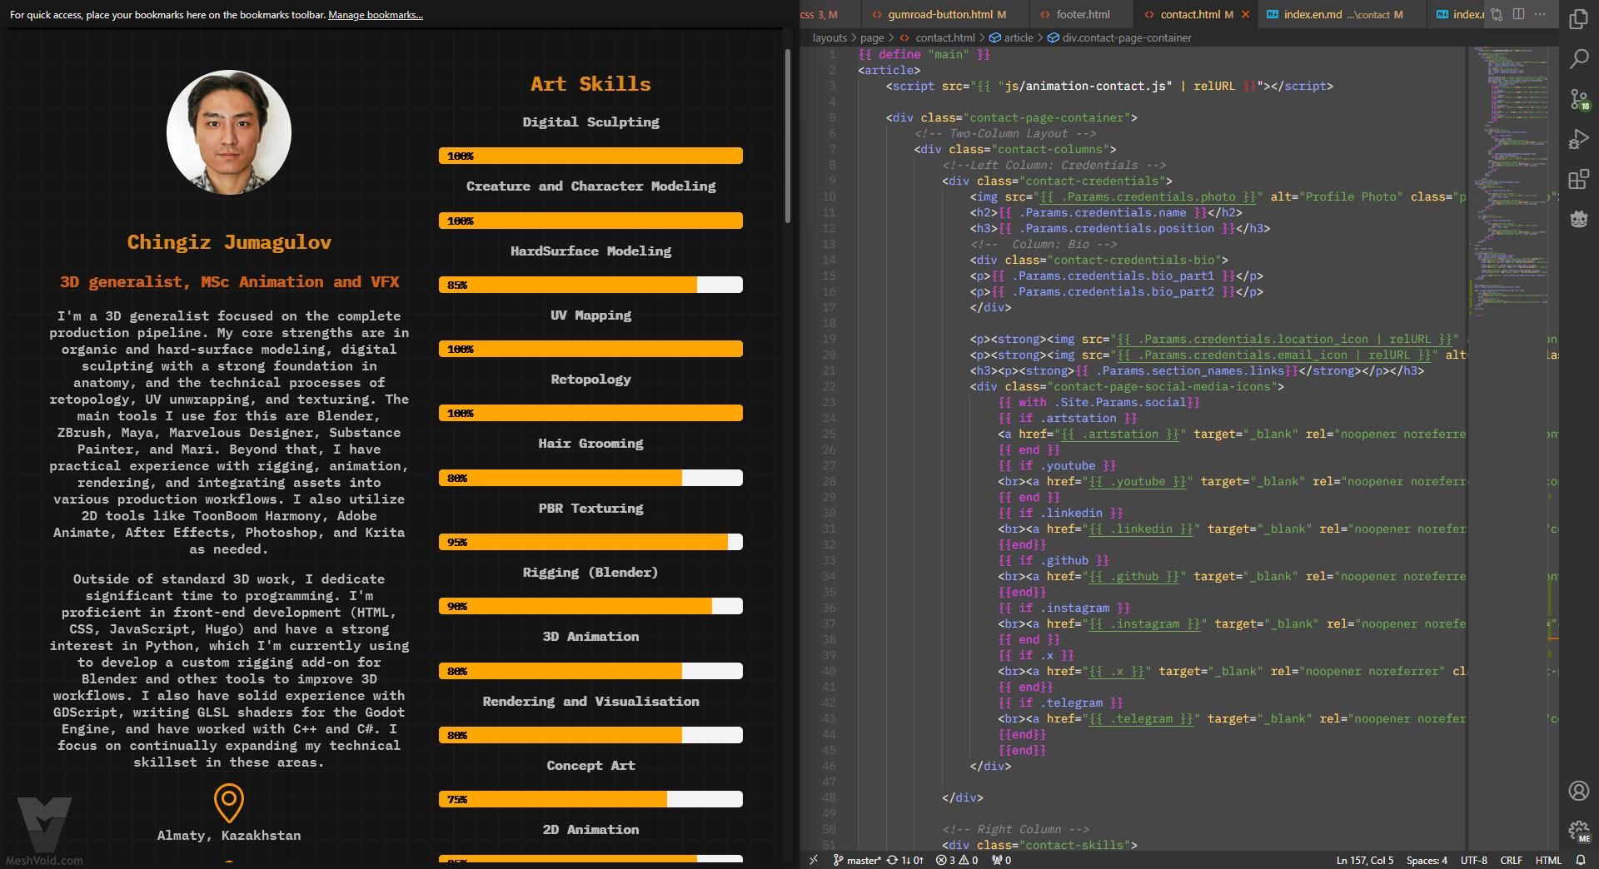Switch to the index.en.md contact tab
This screenshot has width=1599, height=869.
tap(1342, 14)
